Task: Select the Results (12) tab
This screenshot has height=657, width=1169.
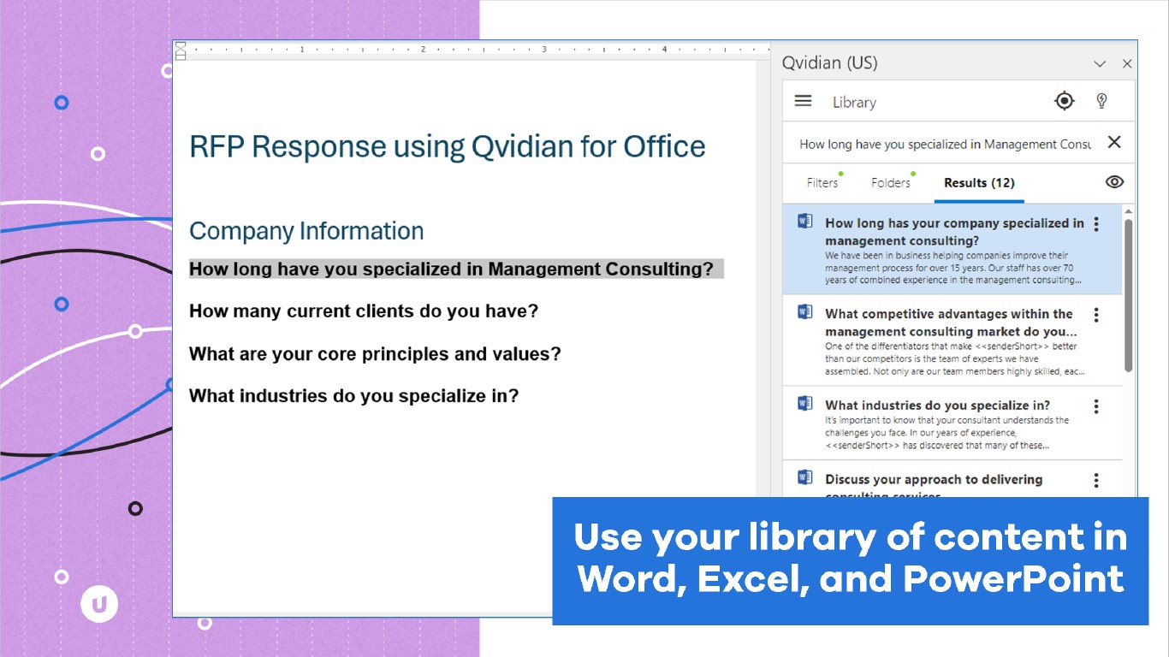Action: tap(979, 182)
